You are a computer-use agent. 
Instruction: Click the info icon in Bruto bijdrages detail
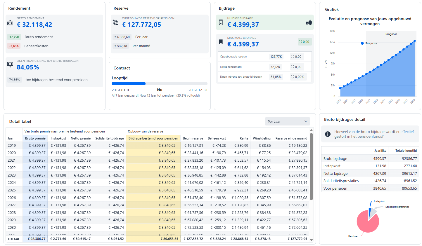[x=328, y=134]
